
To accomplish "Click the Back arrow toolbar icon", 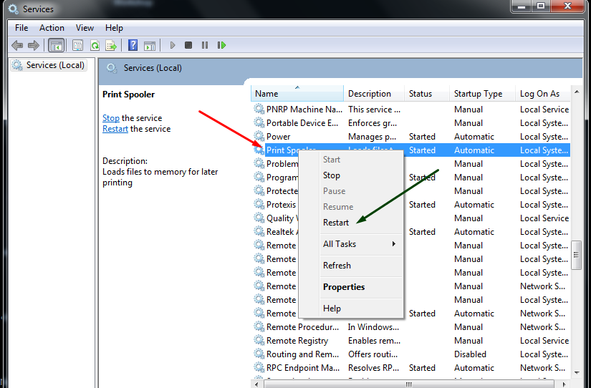I will pyautogui.click(x=17, y=46).
